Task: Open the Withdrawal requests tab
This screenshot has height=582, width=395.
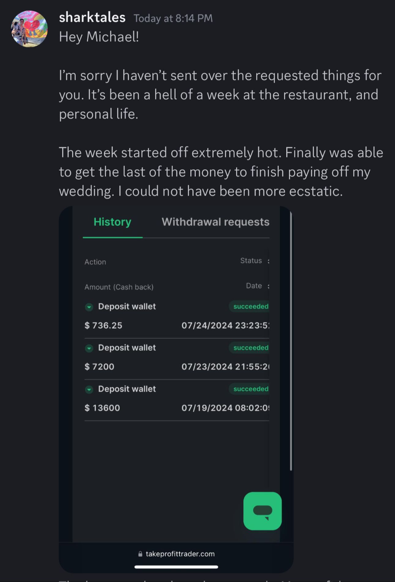Action: 215,222
